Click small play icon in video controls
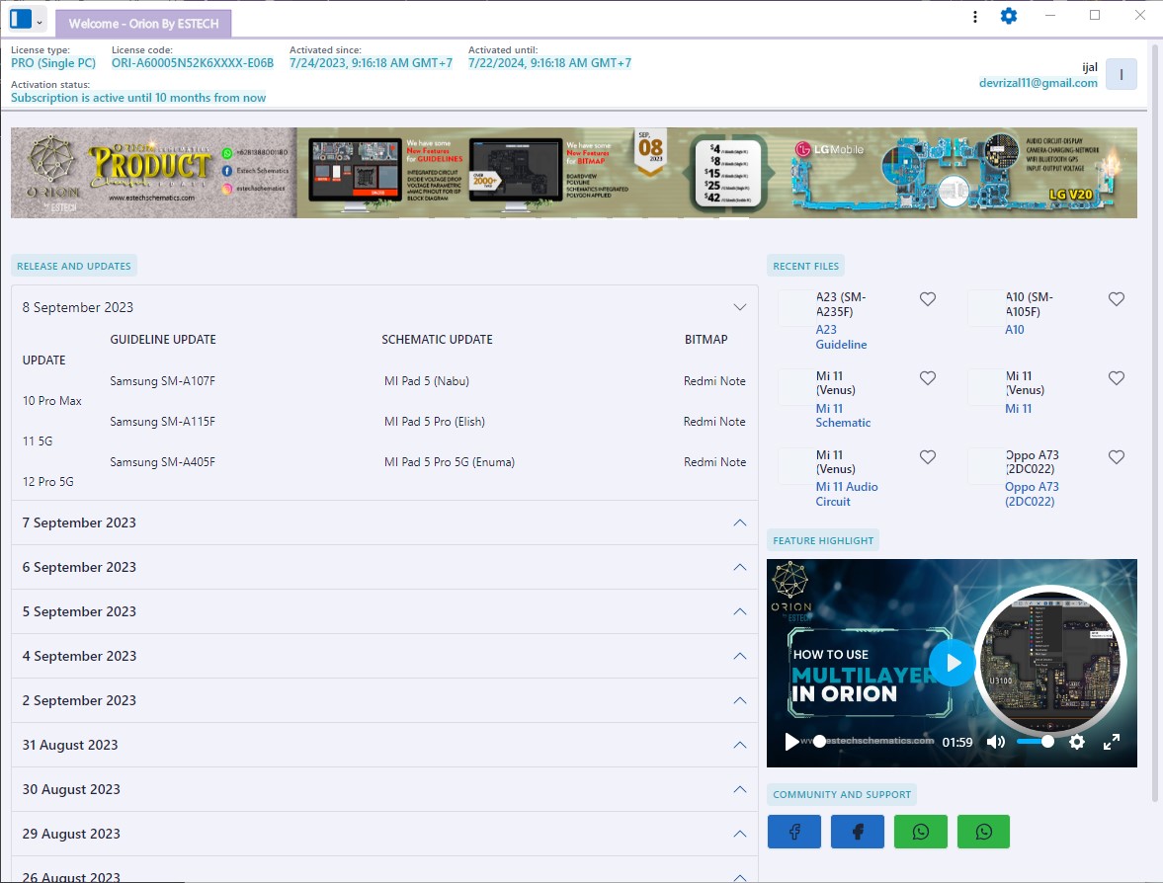 pyautogui.click(x=791, y=742)
